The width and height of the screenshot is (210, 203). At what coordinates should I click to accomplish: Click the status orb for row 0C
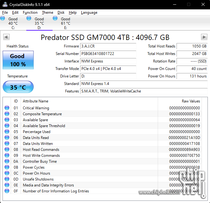tap(7, 173)
